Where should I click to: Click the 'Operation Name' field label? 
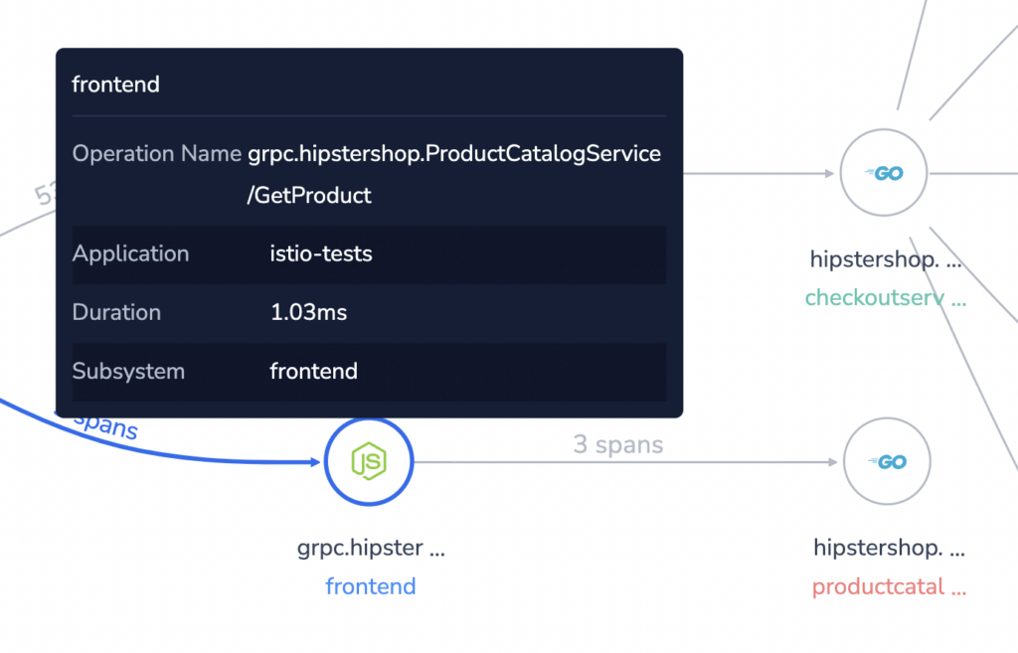(156, 154)
